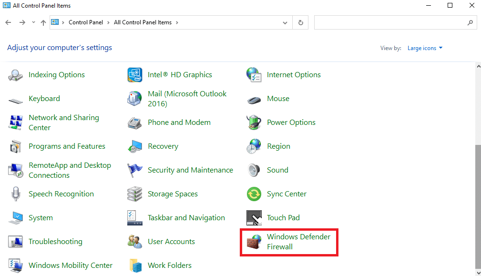The image size is (481, 276).
Task: Click the Control Panel breadcrumb
Action: click(x=86, y=22)
